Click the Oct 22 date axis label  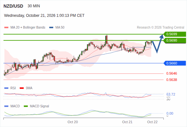[152, 122]
